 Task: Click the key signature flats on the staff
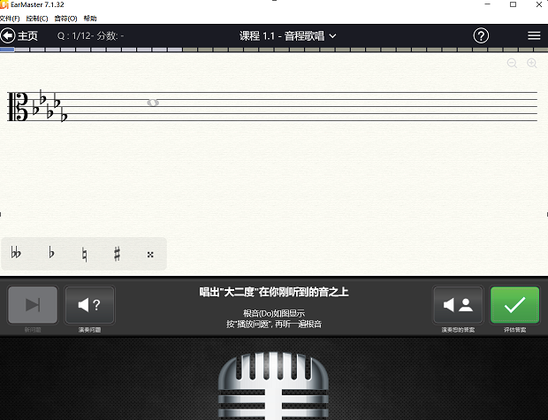(49, 105)
